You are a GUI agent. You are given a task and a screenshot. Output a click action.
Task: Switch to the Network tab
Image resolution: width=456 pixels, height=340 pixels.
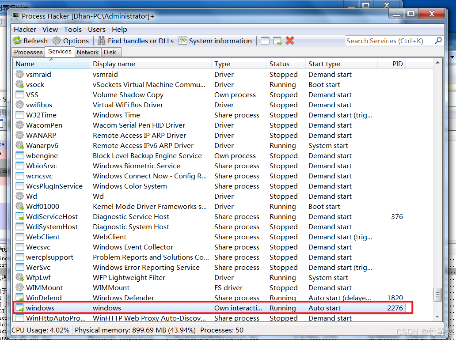[87, 52]
